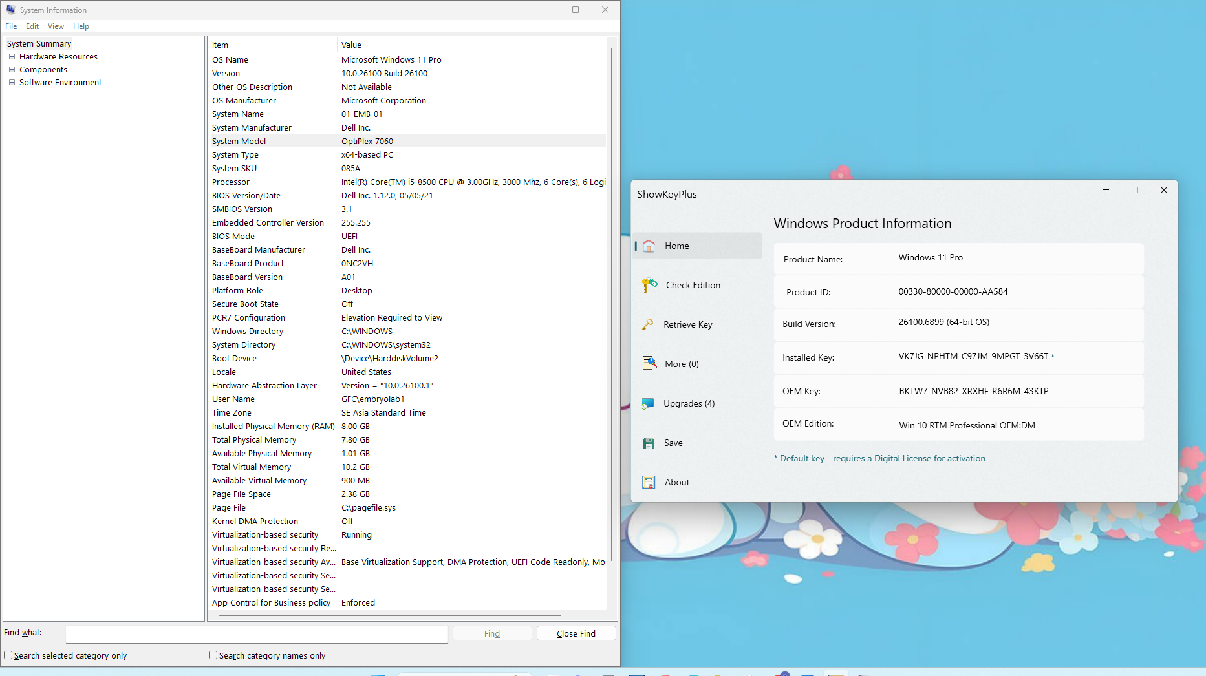
Task: Click the System Information title bar icon
Action: click(x=10, y=10)
